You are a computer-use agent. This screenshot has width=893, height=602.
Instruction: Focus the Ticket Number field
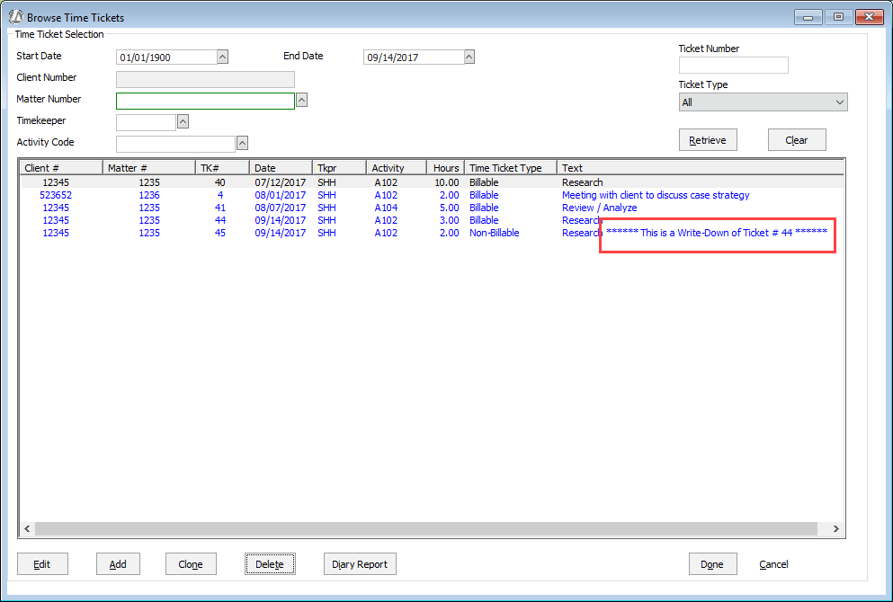734,65
